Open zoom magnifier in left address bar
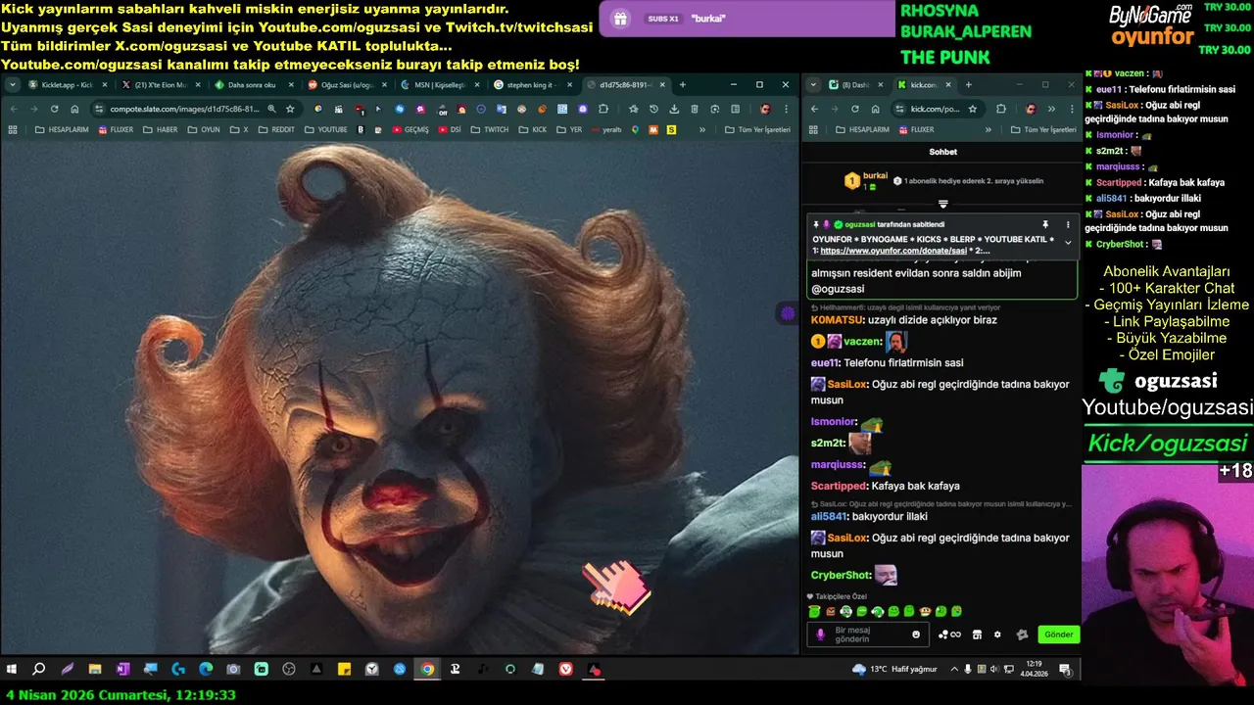Screen dimensions: 1254x705 (x=271, y=109)
